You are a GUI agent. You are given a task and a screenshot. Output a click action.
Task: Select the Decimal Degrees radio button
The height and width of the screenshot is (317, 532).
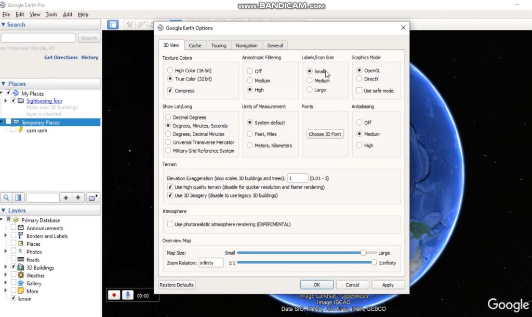(168, 117)
